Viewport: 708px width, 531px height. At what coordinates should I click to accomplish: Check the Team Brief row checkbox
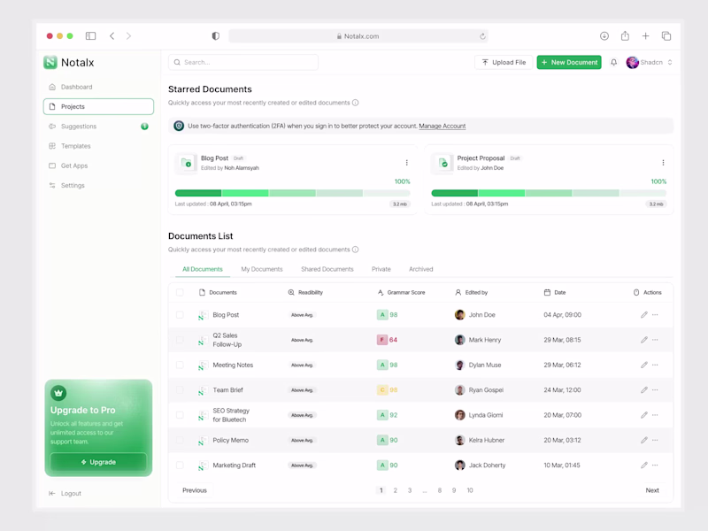180,389
